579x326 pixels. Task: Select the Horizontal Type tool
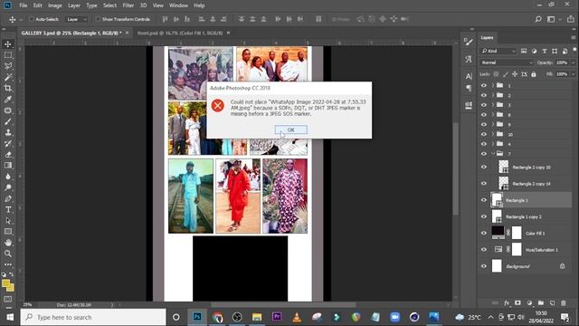[8, 209]
